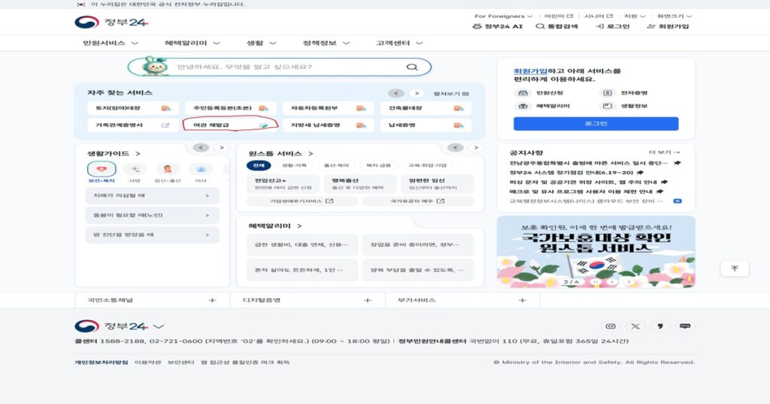Expand the 부가서비스 plus section
The image size is (770, 404).
pos(522,300)
